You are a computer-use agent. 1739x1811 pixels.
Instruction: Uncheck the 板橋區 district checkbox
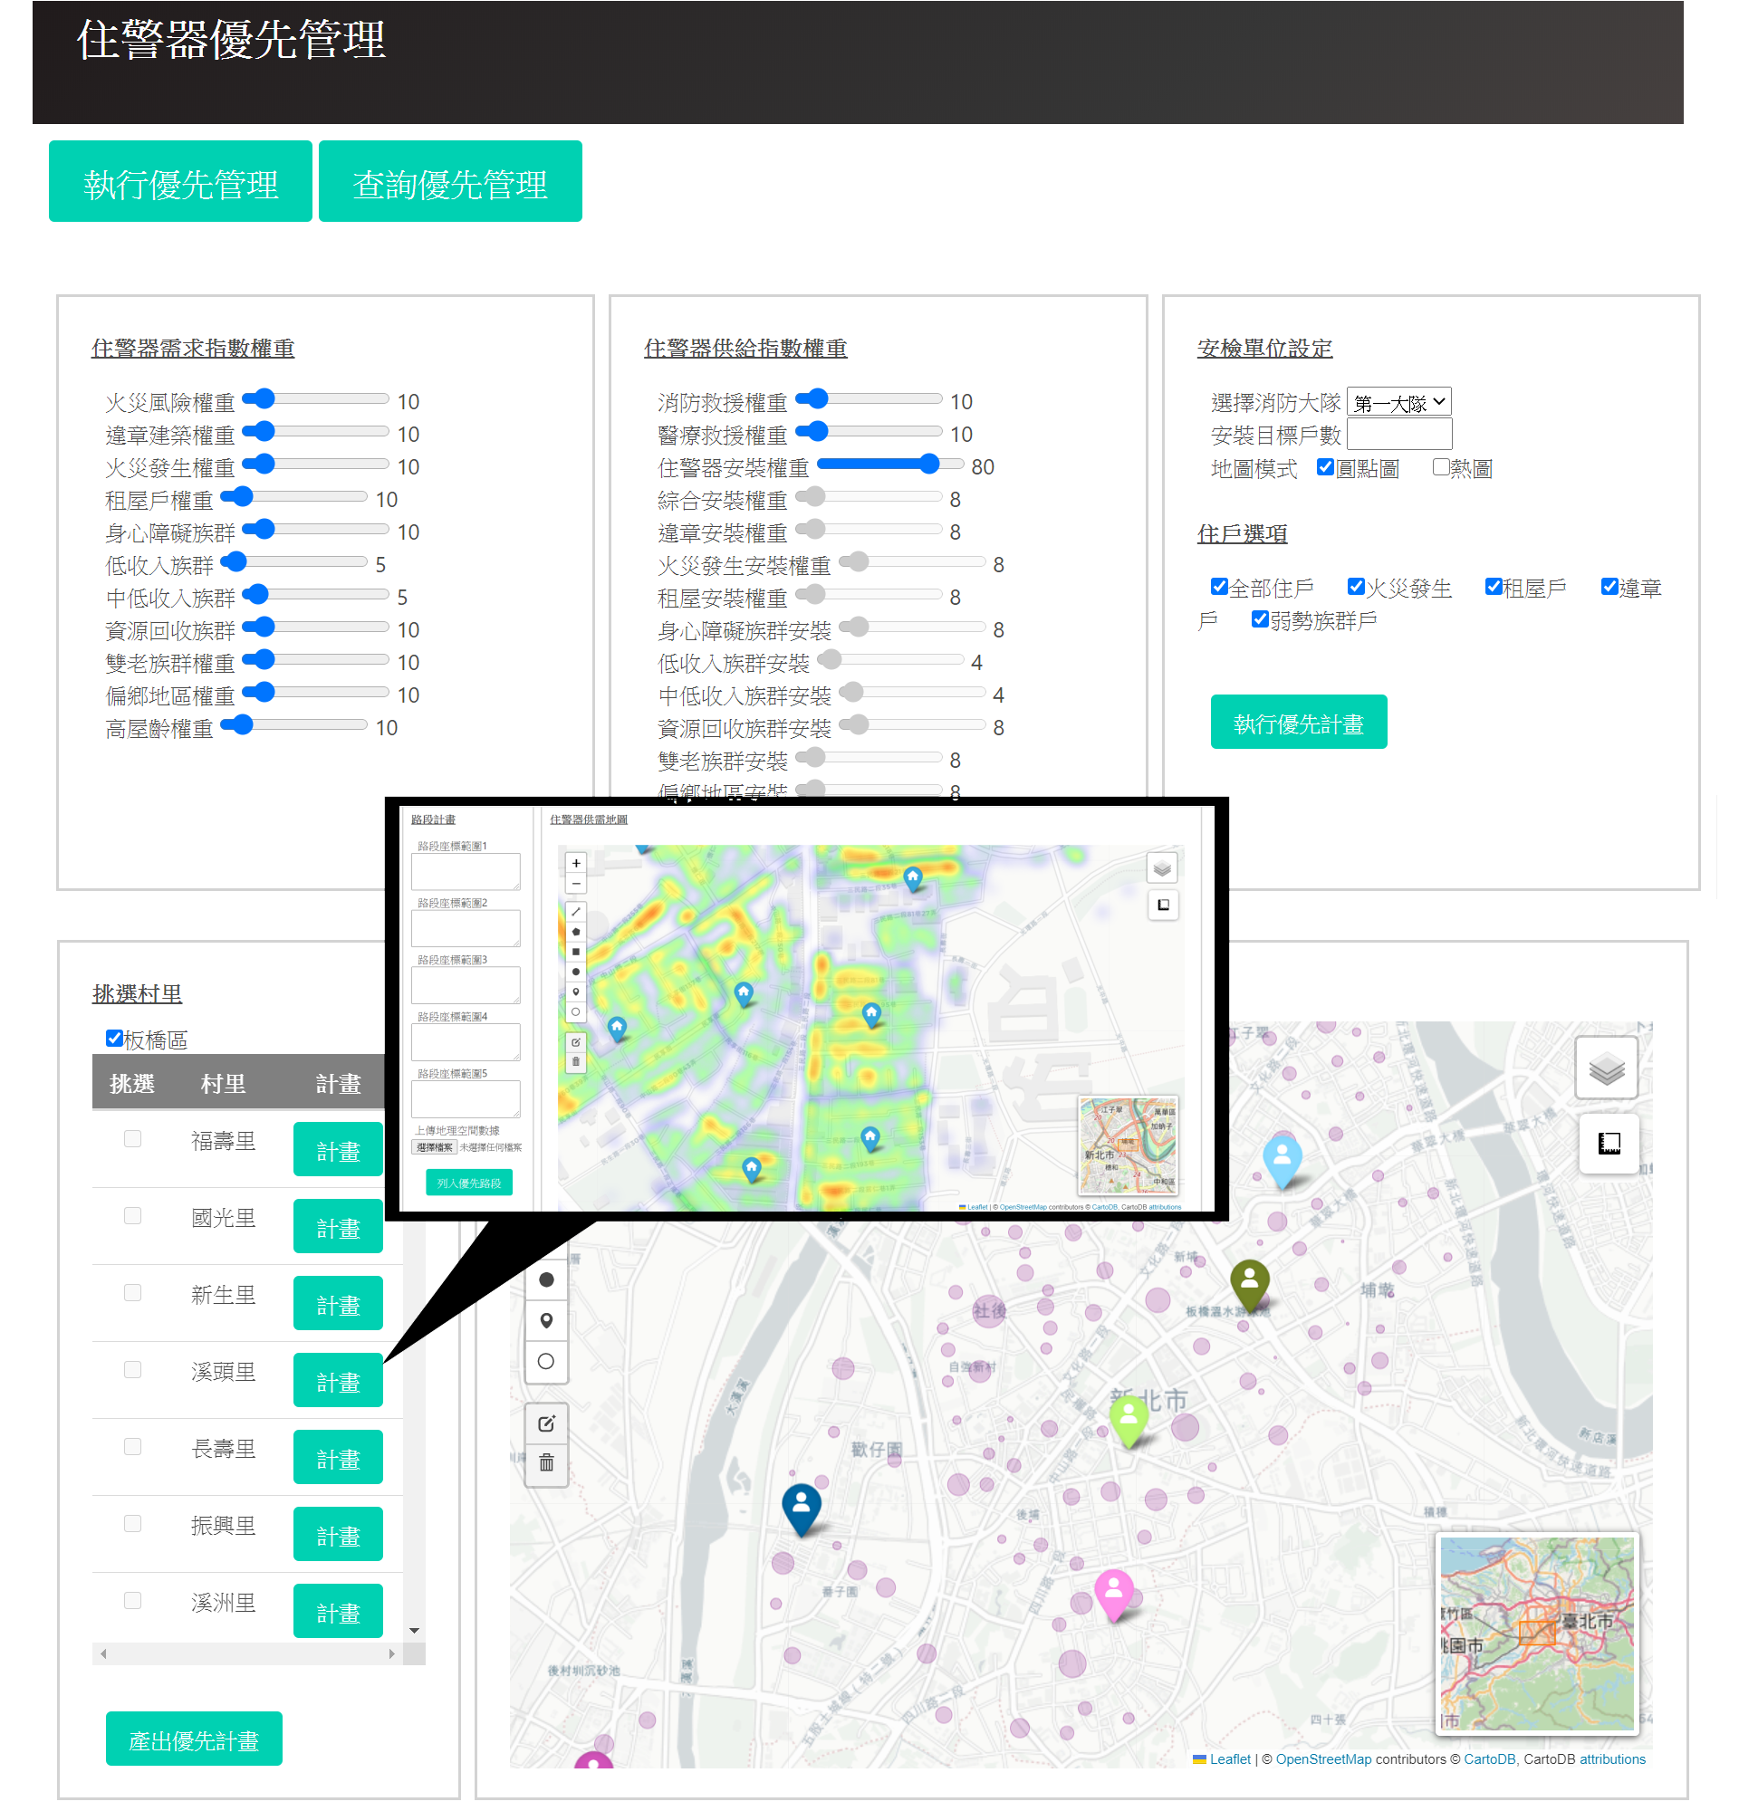point(115,1039)
